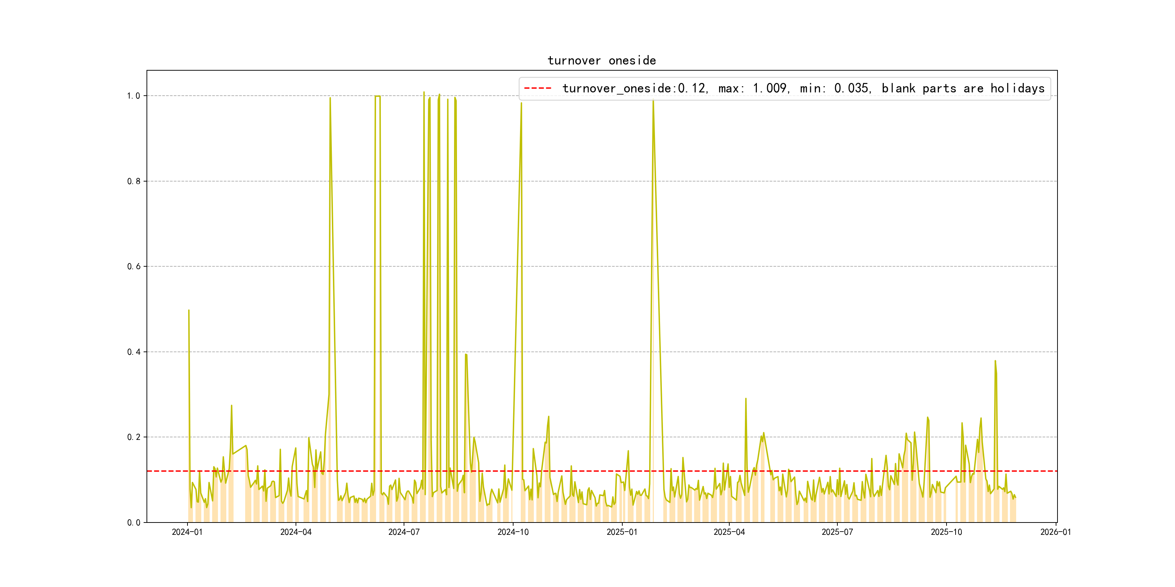Click the 0.4 y-axis tick label
The image size is (1175, 587).
pos(133,352)
